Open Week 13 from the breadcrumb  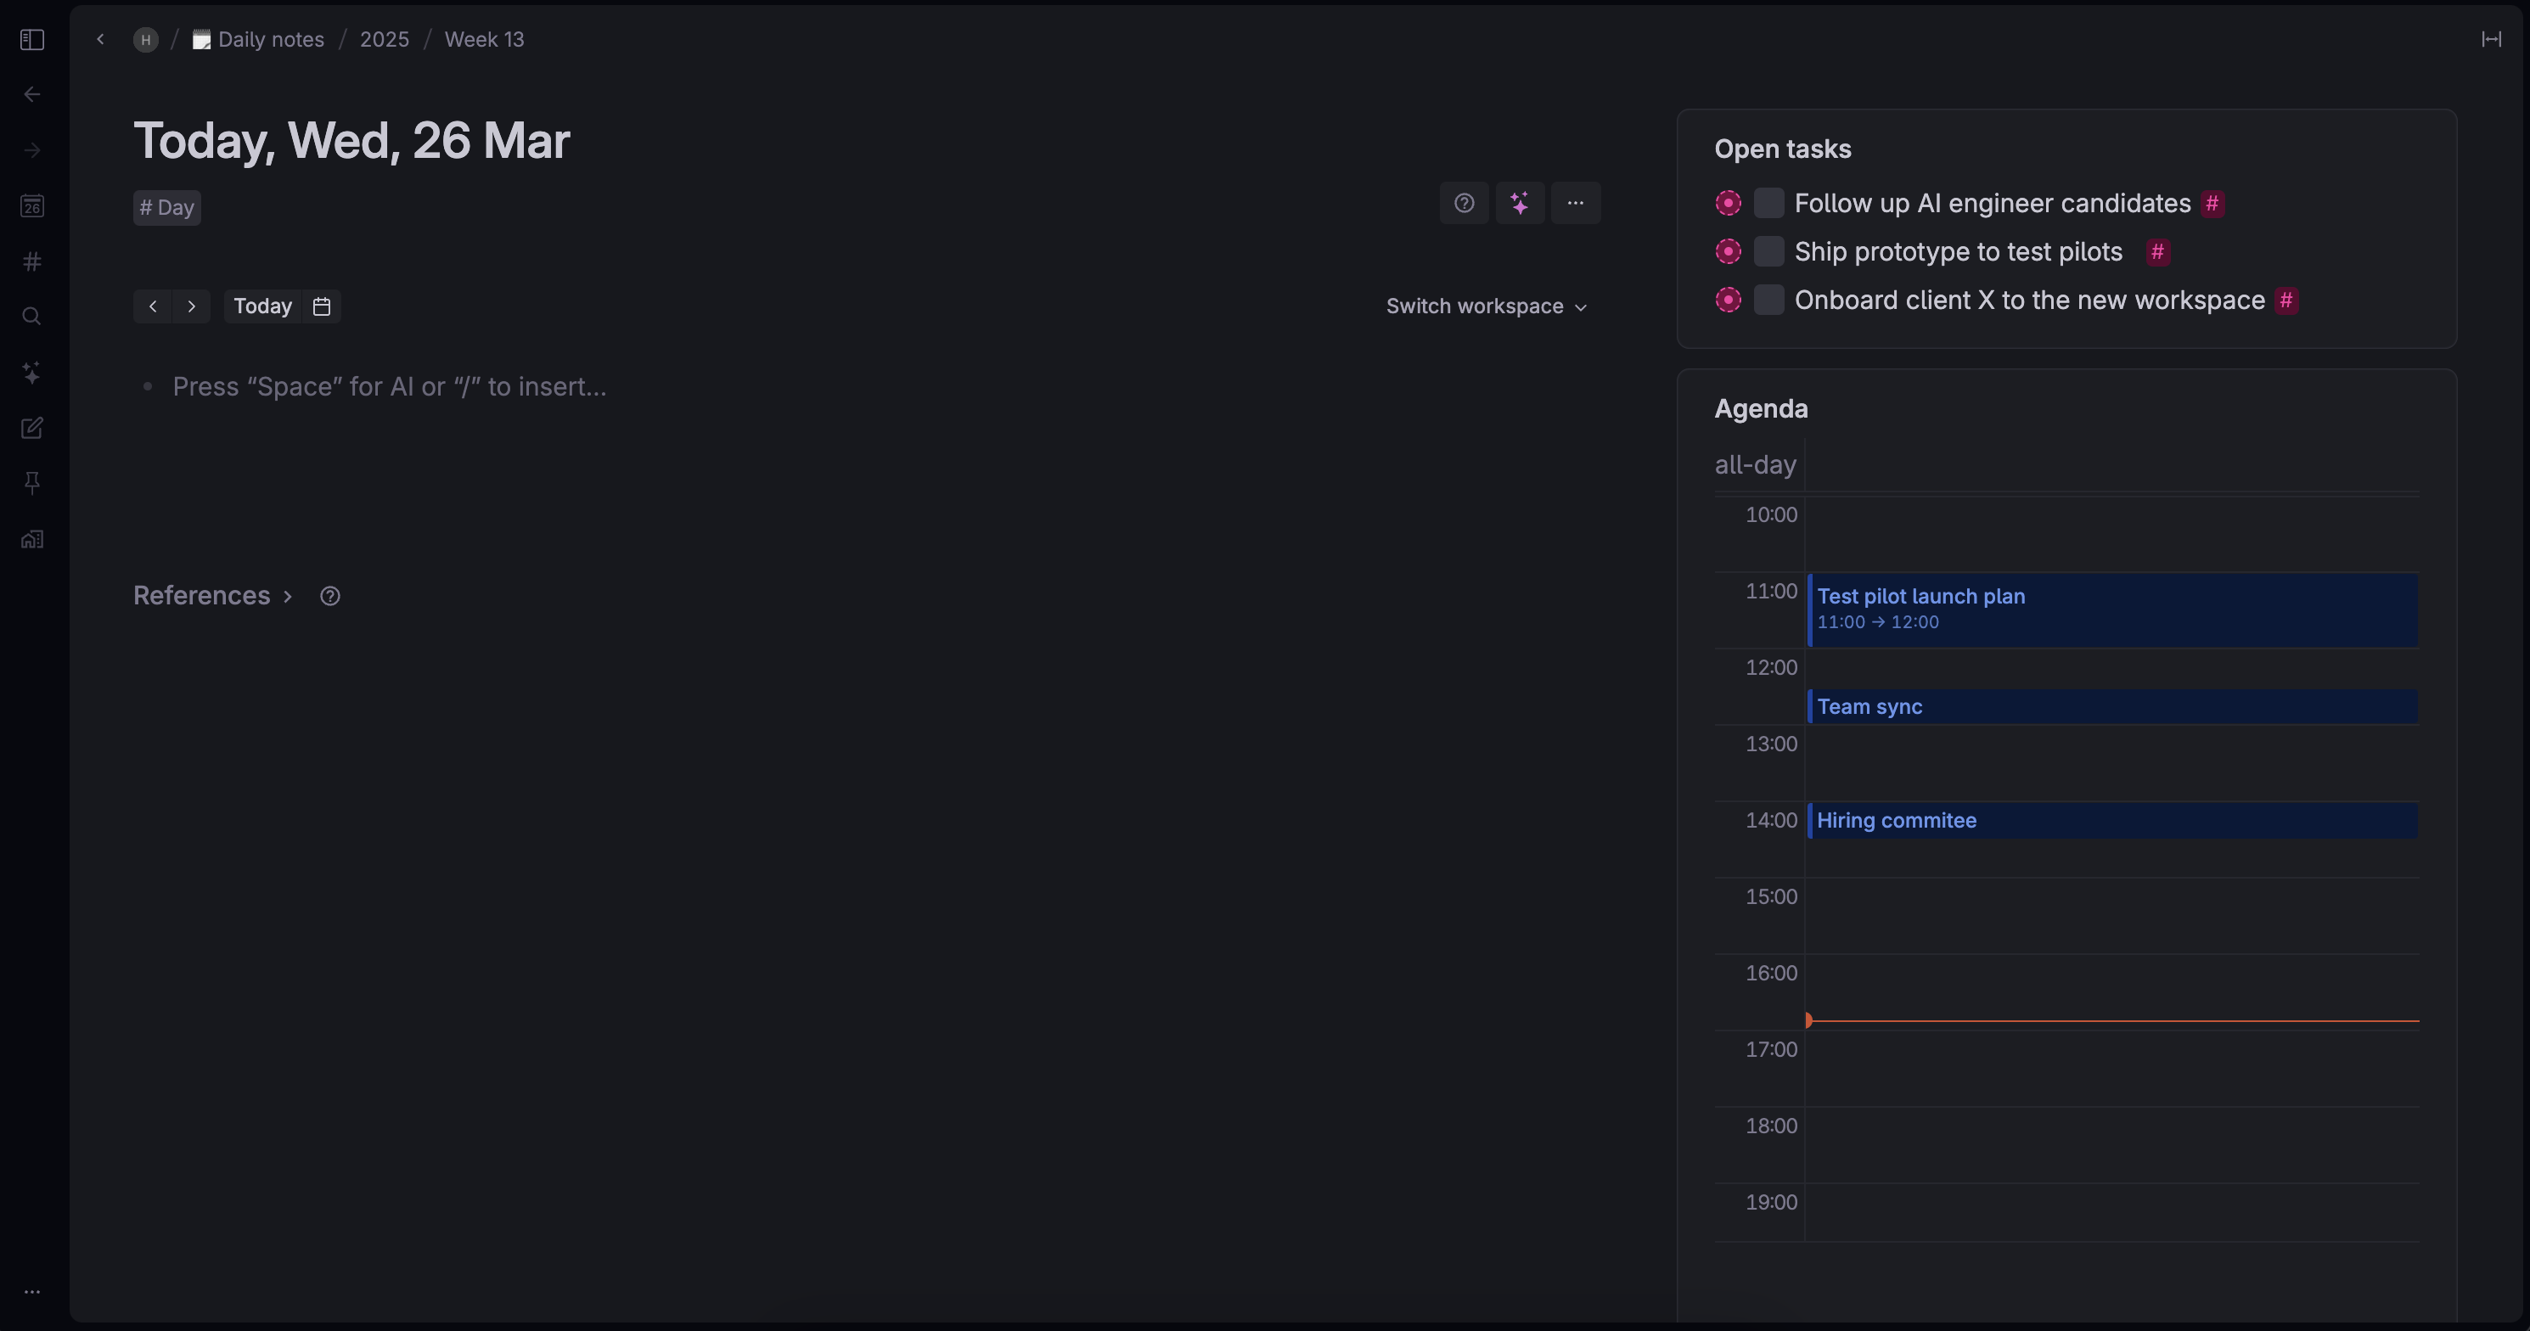(x=484, y=39)
